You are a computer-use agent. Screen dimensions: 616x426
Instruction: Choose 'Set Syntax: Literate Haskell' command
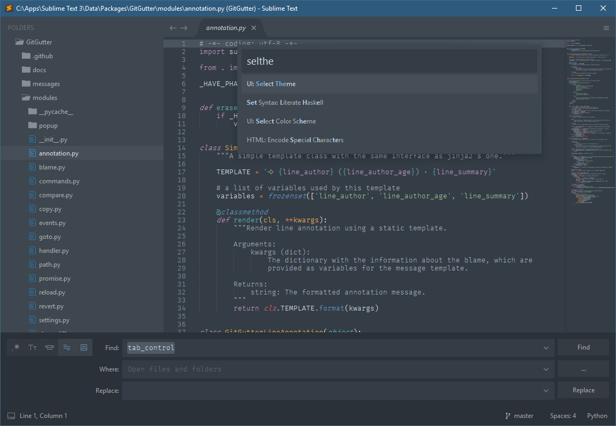point(389,103)
